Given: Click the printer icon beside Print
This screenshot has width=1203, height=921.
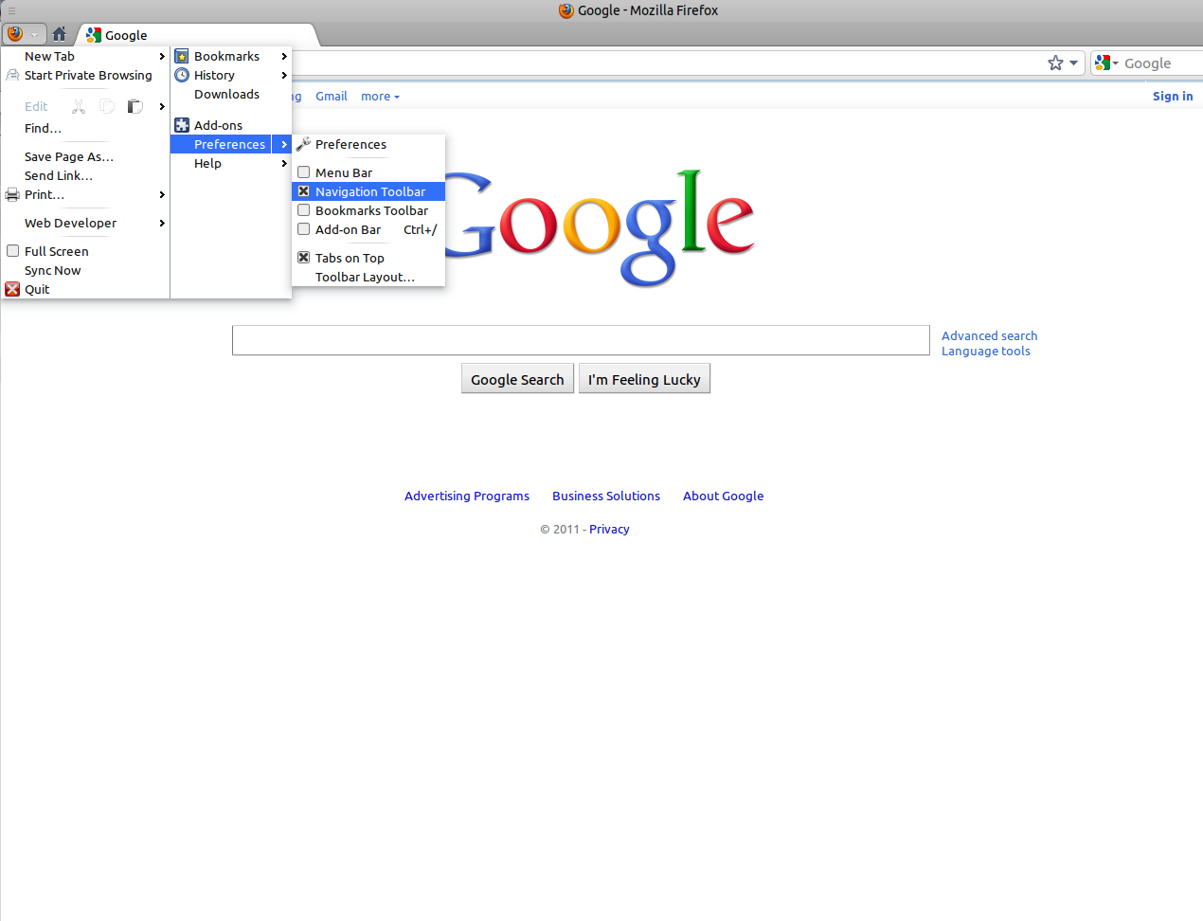Looking at the screenshot, I should [12, 195].
